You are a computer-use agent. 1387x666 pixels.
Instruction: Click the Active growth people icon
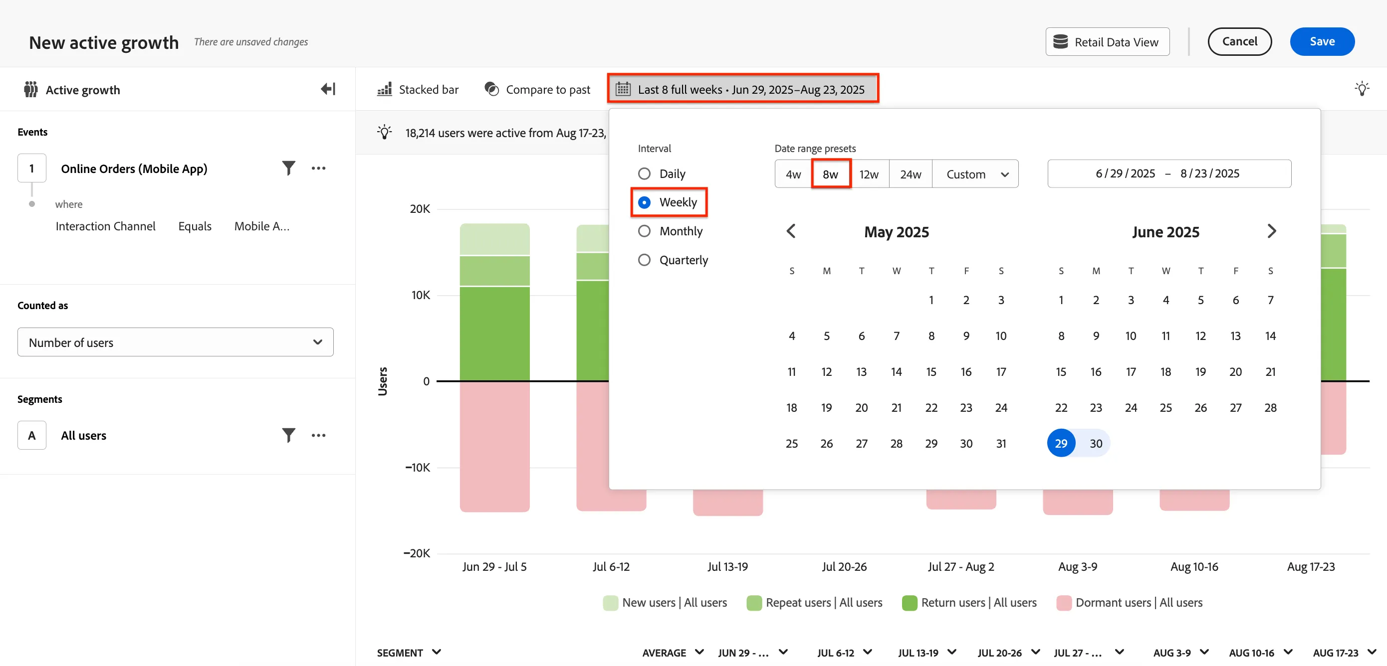tap(31, 89)
